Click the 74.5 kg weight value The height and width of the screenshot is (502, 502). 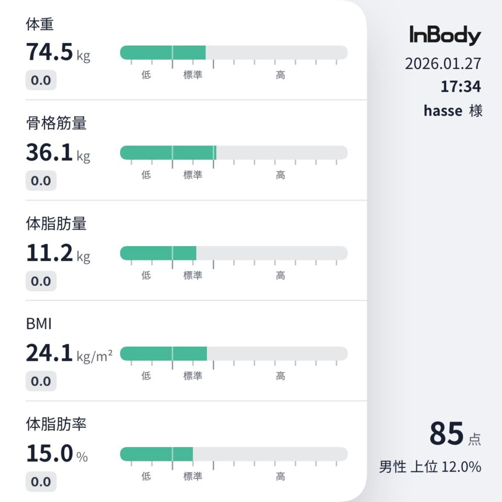(x=57, y=52)
